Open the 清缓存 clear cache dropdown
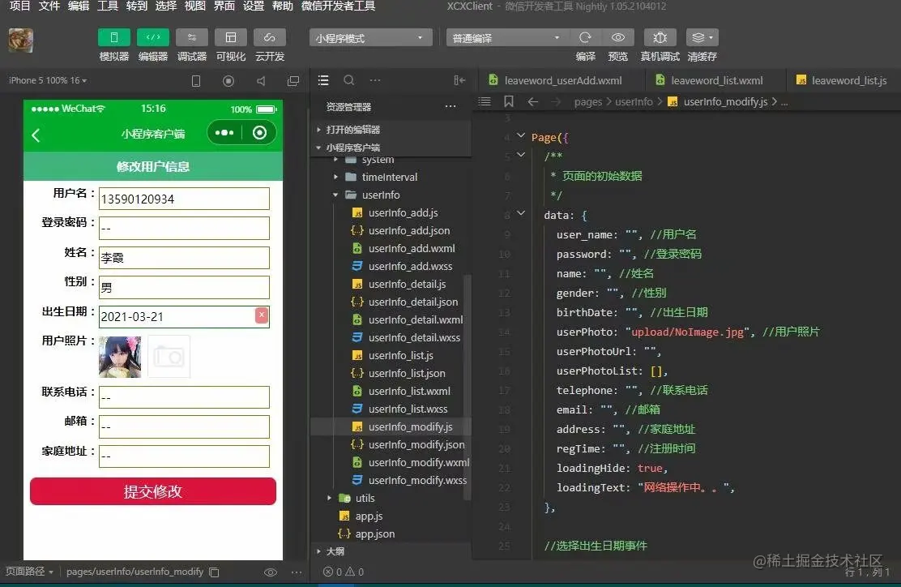This screenshot has height=587, width=901. (x=702, y=37)
